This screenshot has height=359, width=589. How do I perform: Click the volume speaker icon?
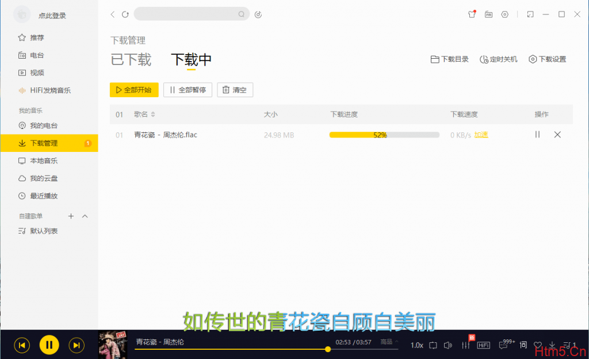coord(448,345)
